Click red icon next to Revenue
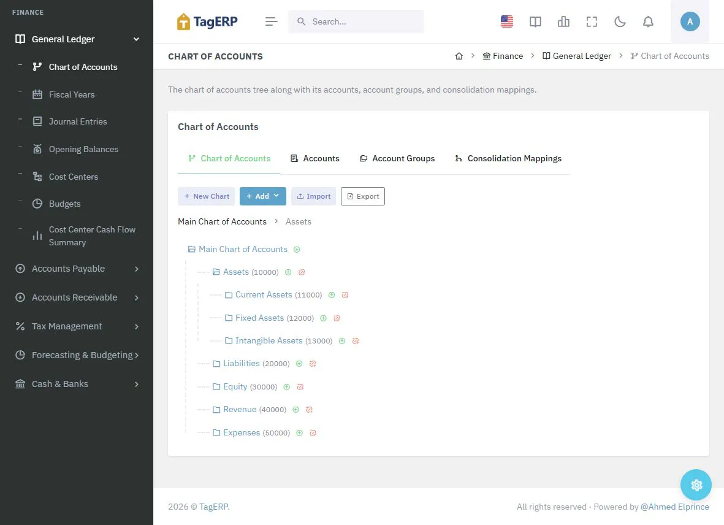 point(310,410)
